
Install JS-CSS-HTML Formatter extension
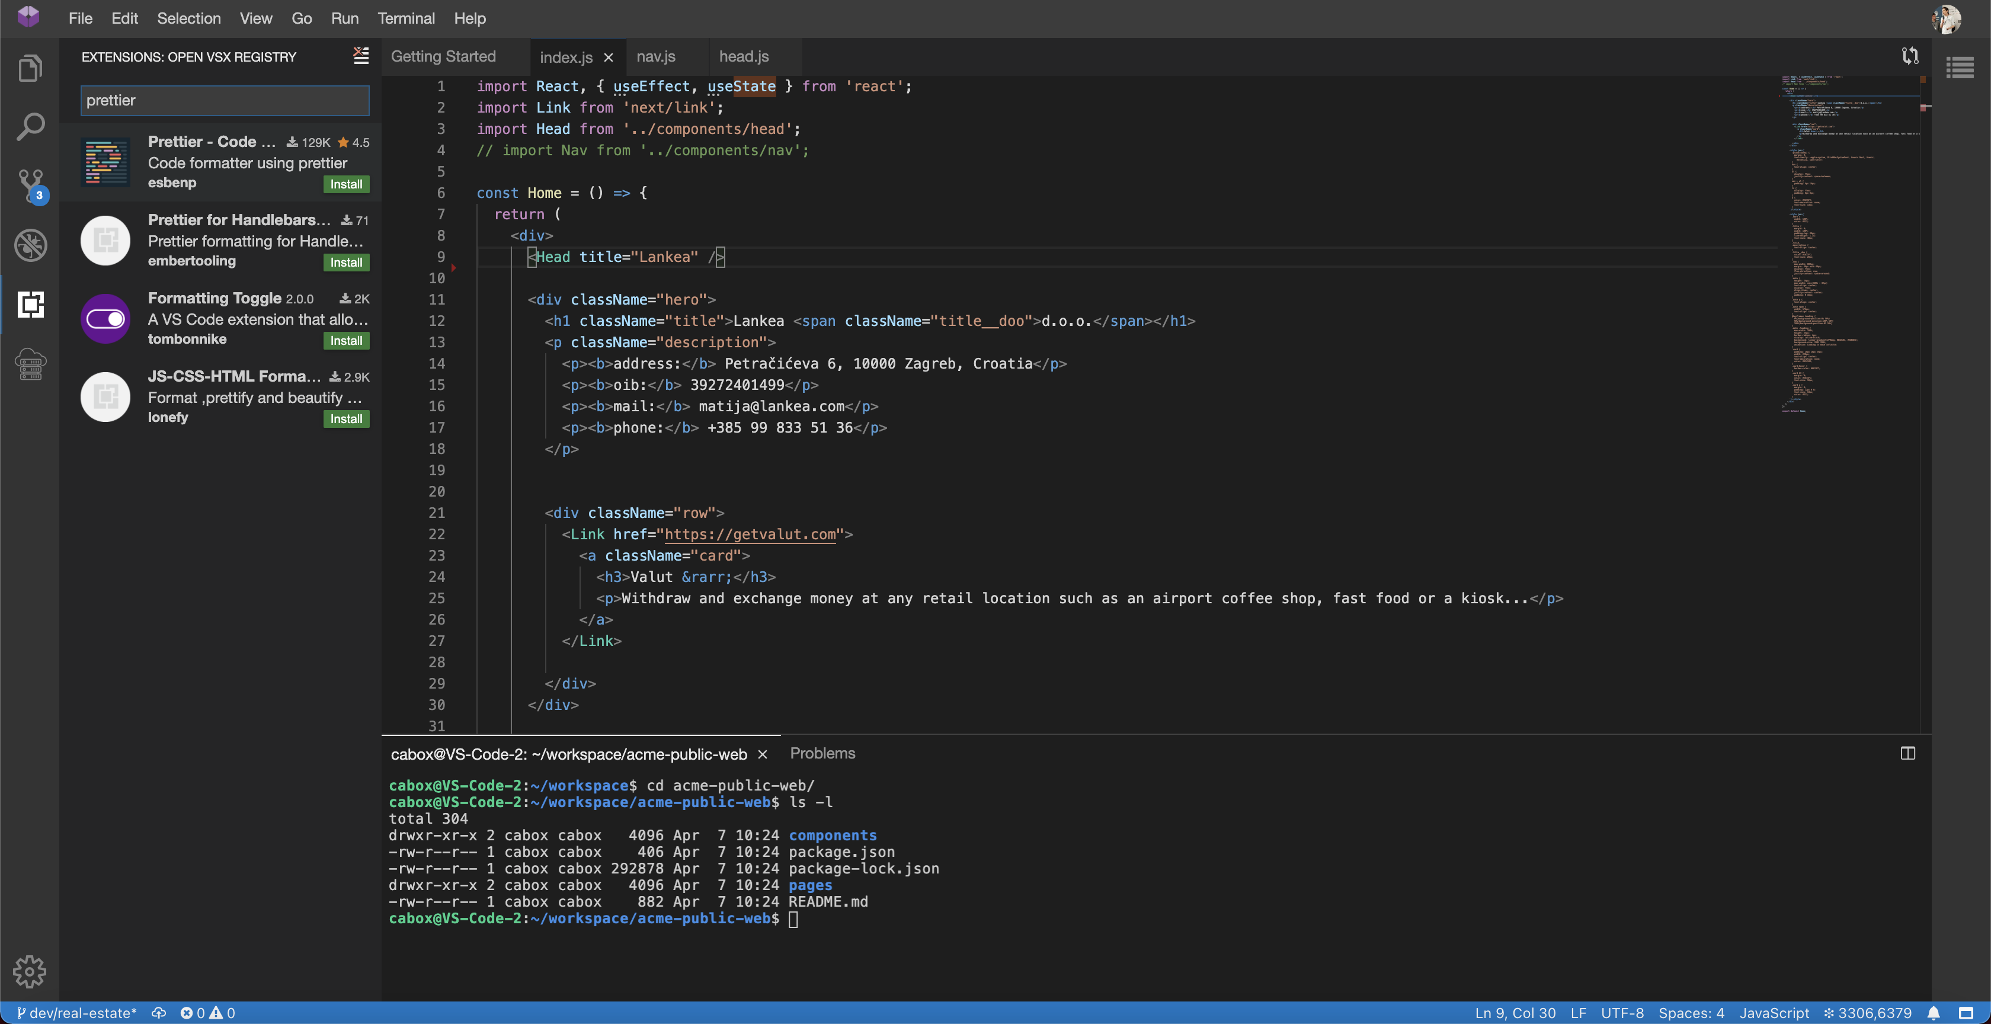click(345, 418)
